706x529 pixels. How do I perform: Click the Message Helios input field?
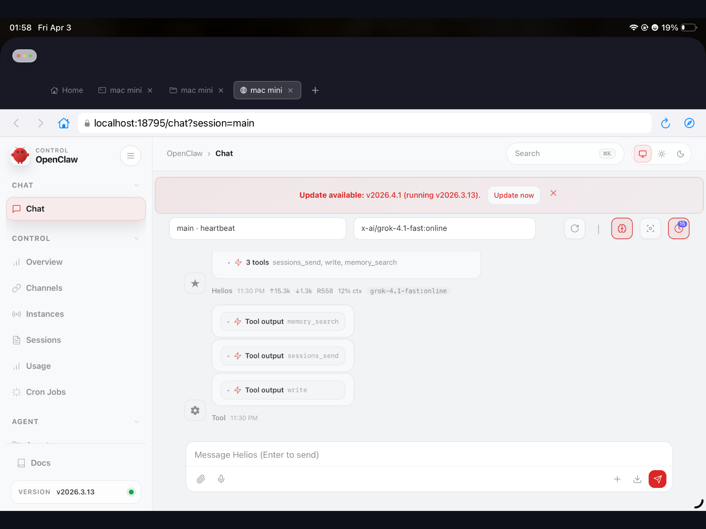[x=429, y=454]
